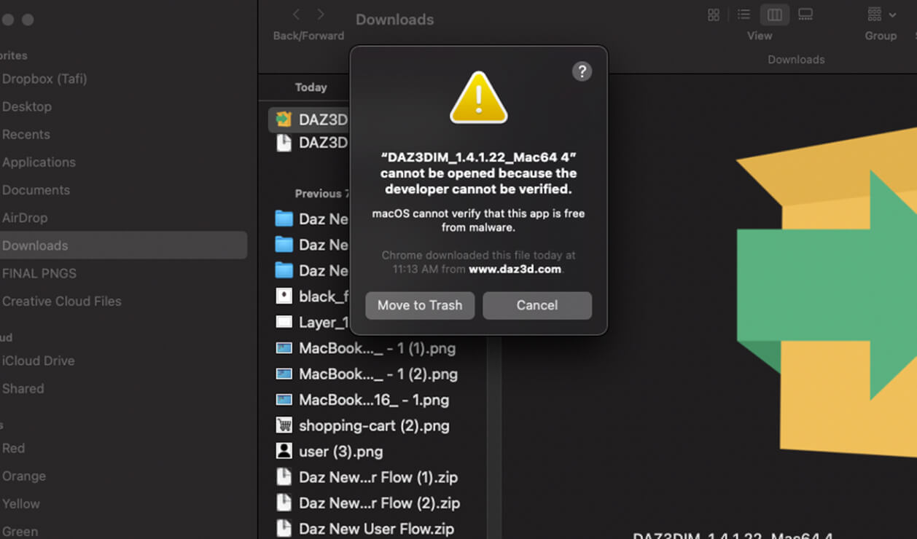
Task: Select MacBook..._ - 1 (1).png
Action: point(367,348)
